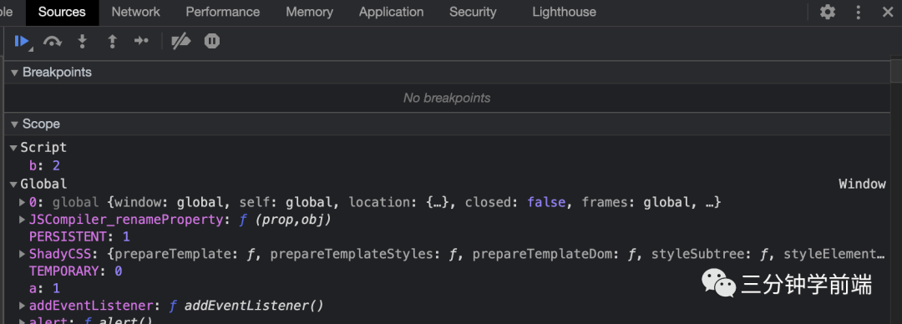The height and width of the screenshot is (324, 902).
Task: Step over next function call
Action: pos(53,42)
